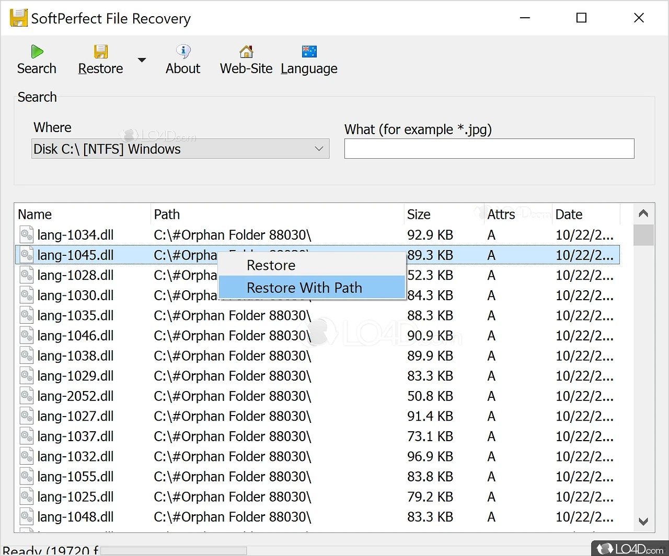Image resolution: width=669 pixels, height=556 pixels.
Task: Sort by the Attrs column header
Action: (518, 214)
